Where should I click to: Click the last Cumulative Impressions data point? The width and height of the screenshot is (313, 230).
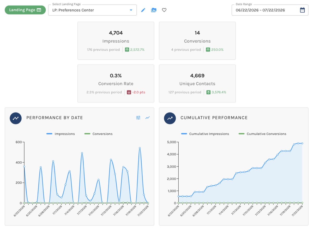(302, 143)
